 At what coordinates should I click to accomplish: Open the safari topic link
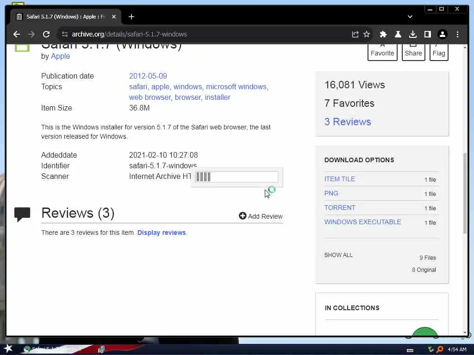click(x=138, y=86)
